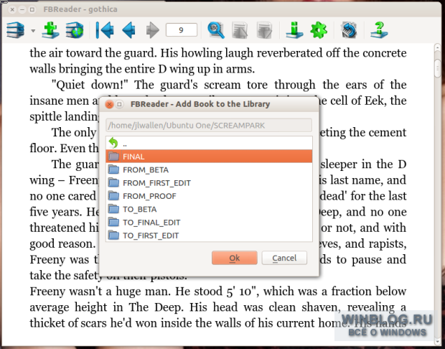Click the find previous page icon
The image size is (445, 349).
tap(240, 30)
